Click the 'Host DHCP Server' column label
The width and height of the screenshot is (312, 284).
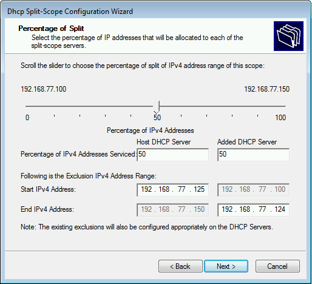(x=163, y=142)
